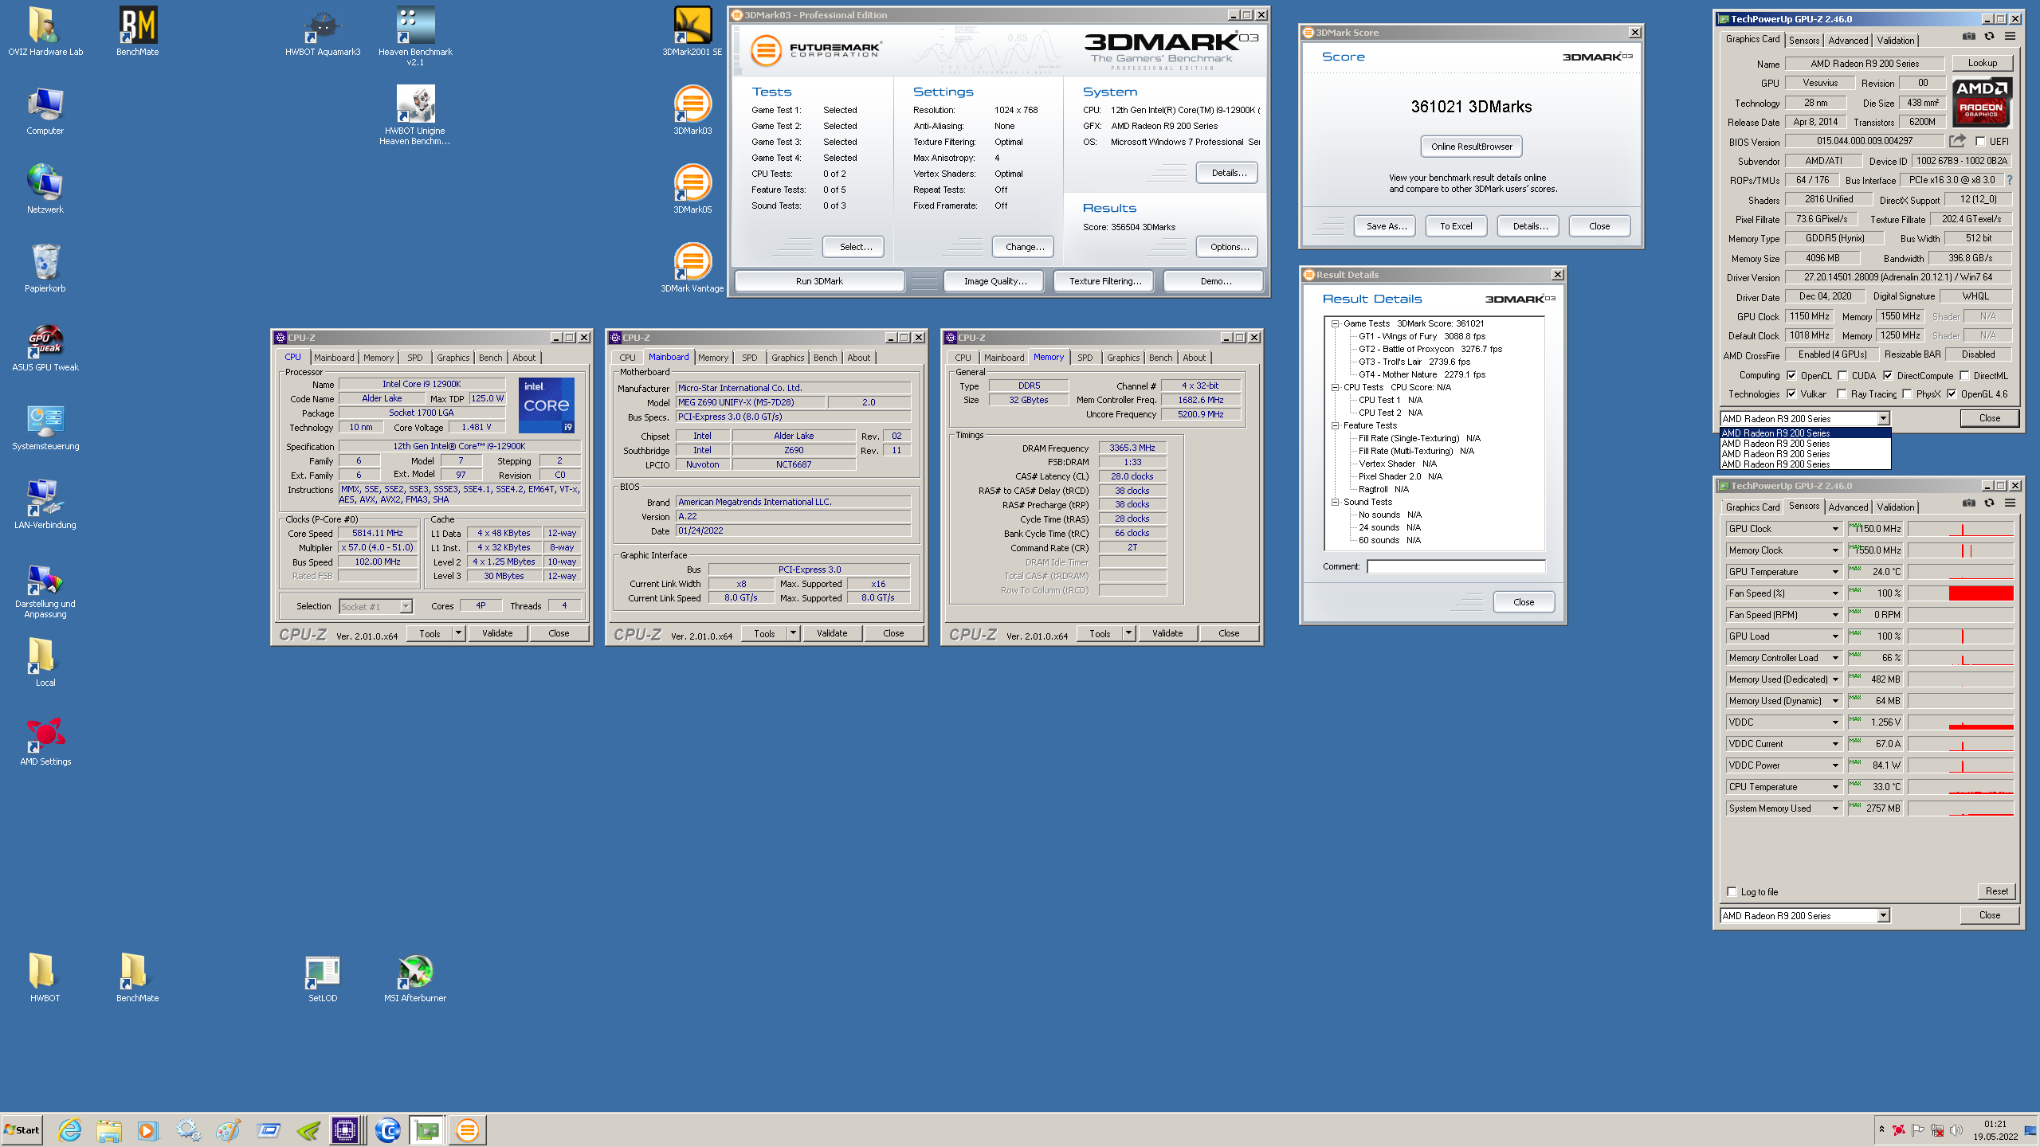
Task: Open Sensors tab in GPU-Z Graphics Card window
Action: 1804,40
